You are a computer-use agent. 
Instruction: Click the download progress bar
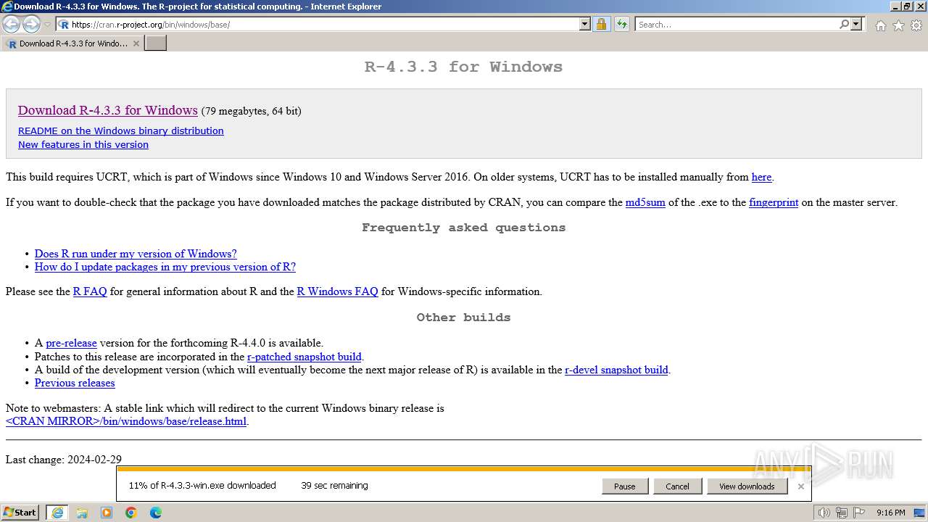pyautogui.click(x=463, y=469)
